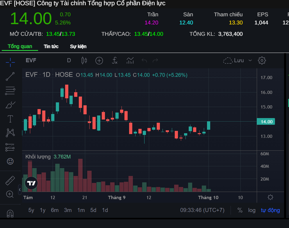Viewport: 289px width, 228px height.
Task: Open the emoji icons tool
Action: (x=10, y=161)
